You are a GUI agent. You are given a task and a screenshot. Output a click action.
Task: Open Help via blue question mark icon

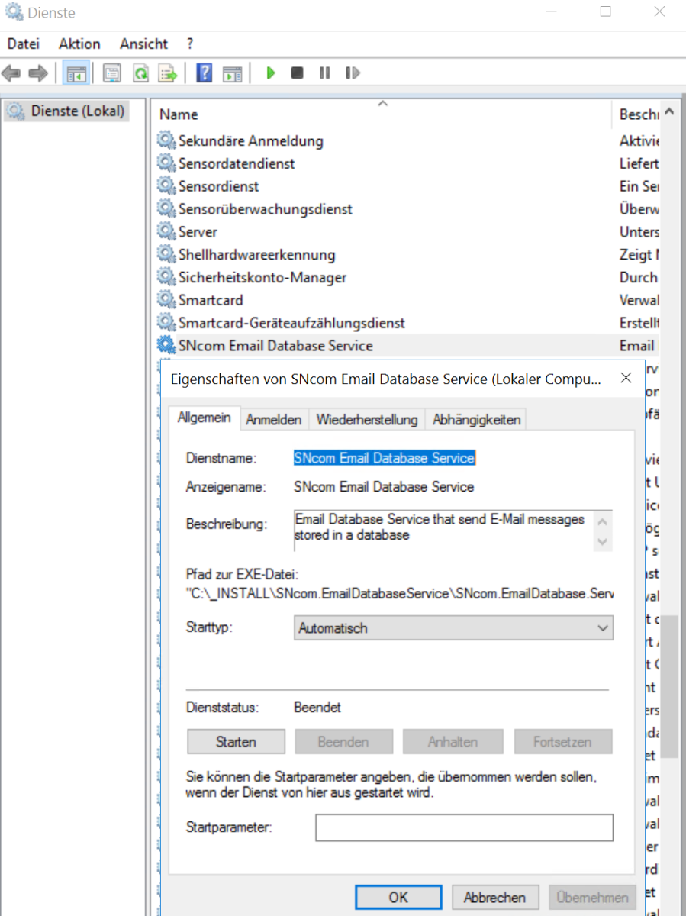204,73
